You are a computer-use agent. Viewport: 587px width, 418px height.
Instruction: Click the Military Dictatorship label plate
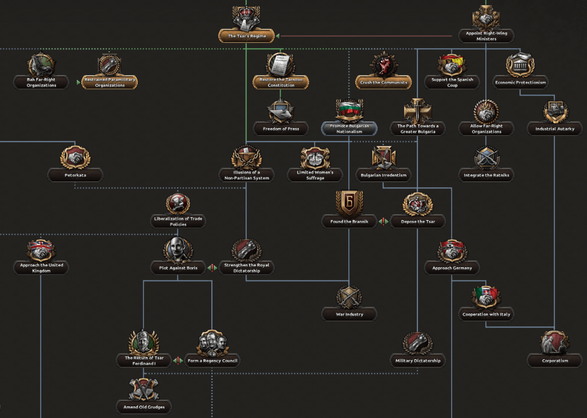[x=417, y=361]
